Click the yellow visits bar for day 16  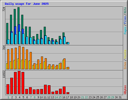pos(63,64)
